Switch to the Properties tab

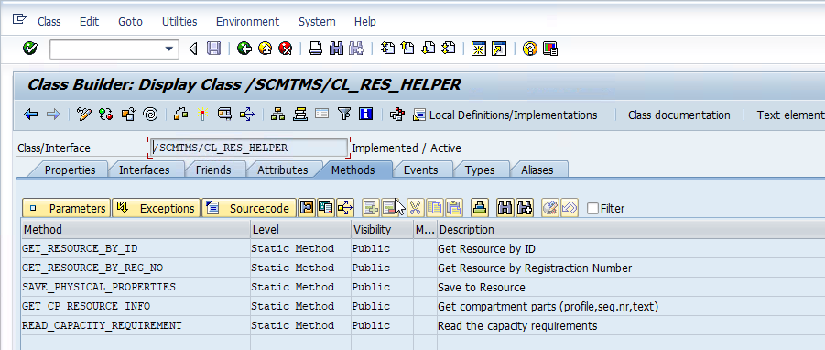(70, 170)
